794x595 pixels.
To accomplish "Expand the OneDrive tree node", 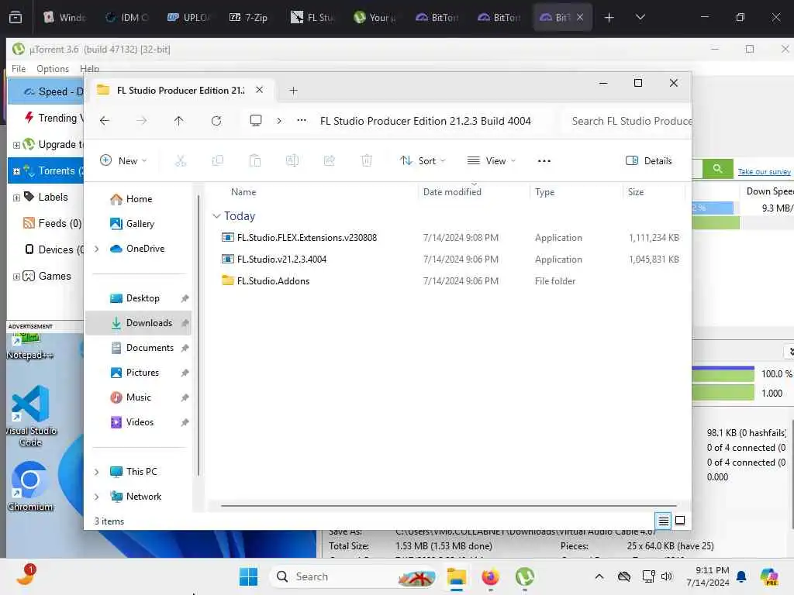I will 97,249.
